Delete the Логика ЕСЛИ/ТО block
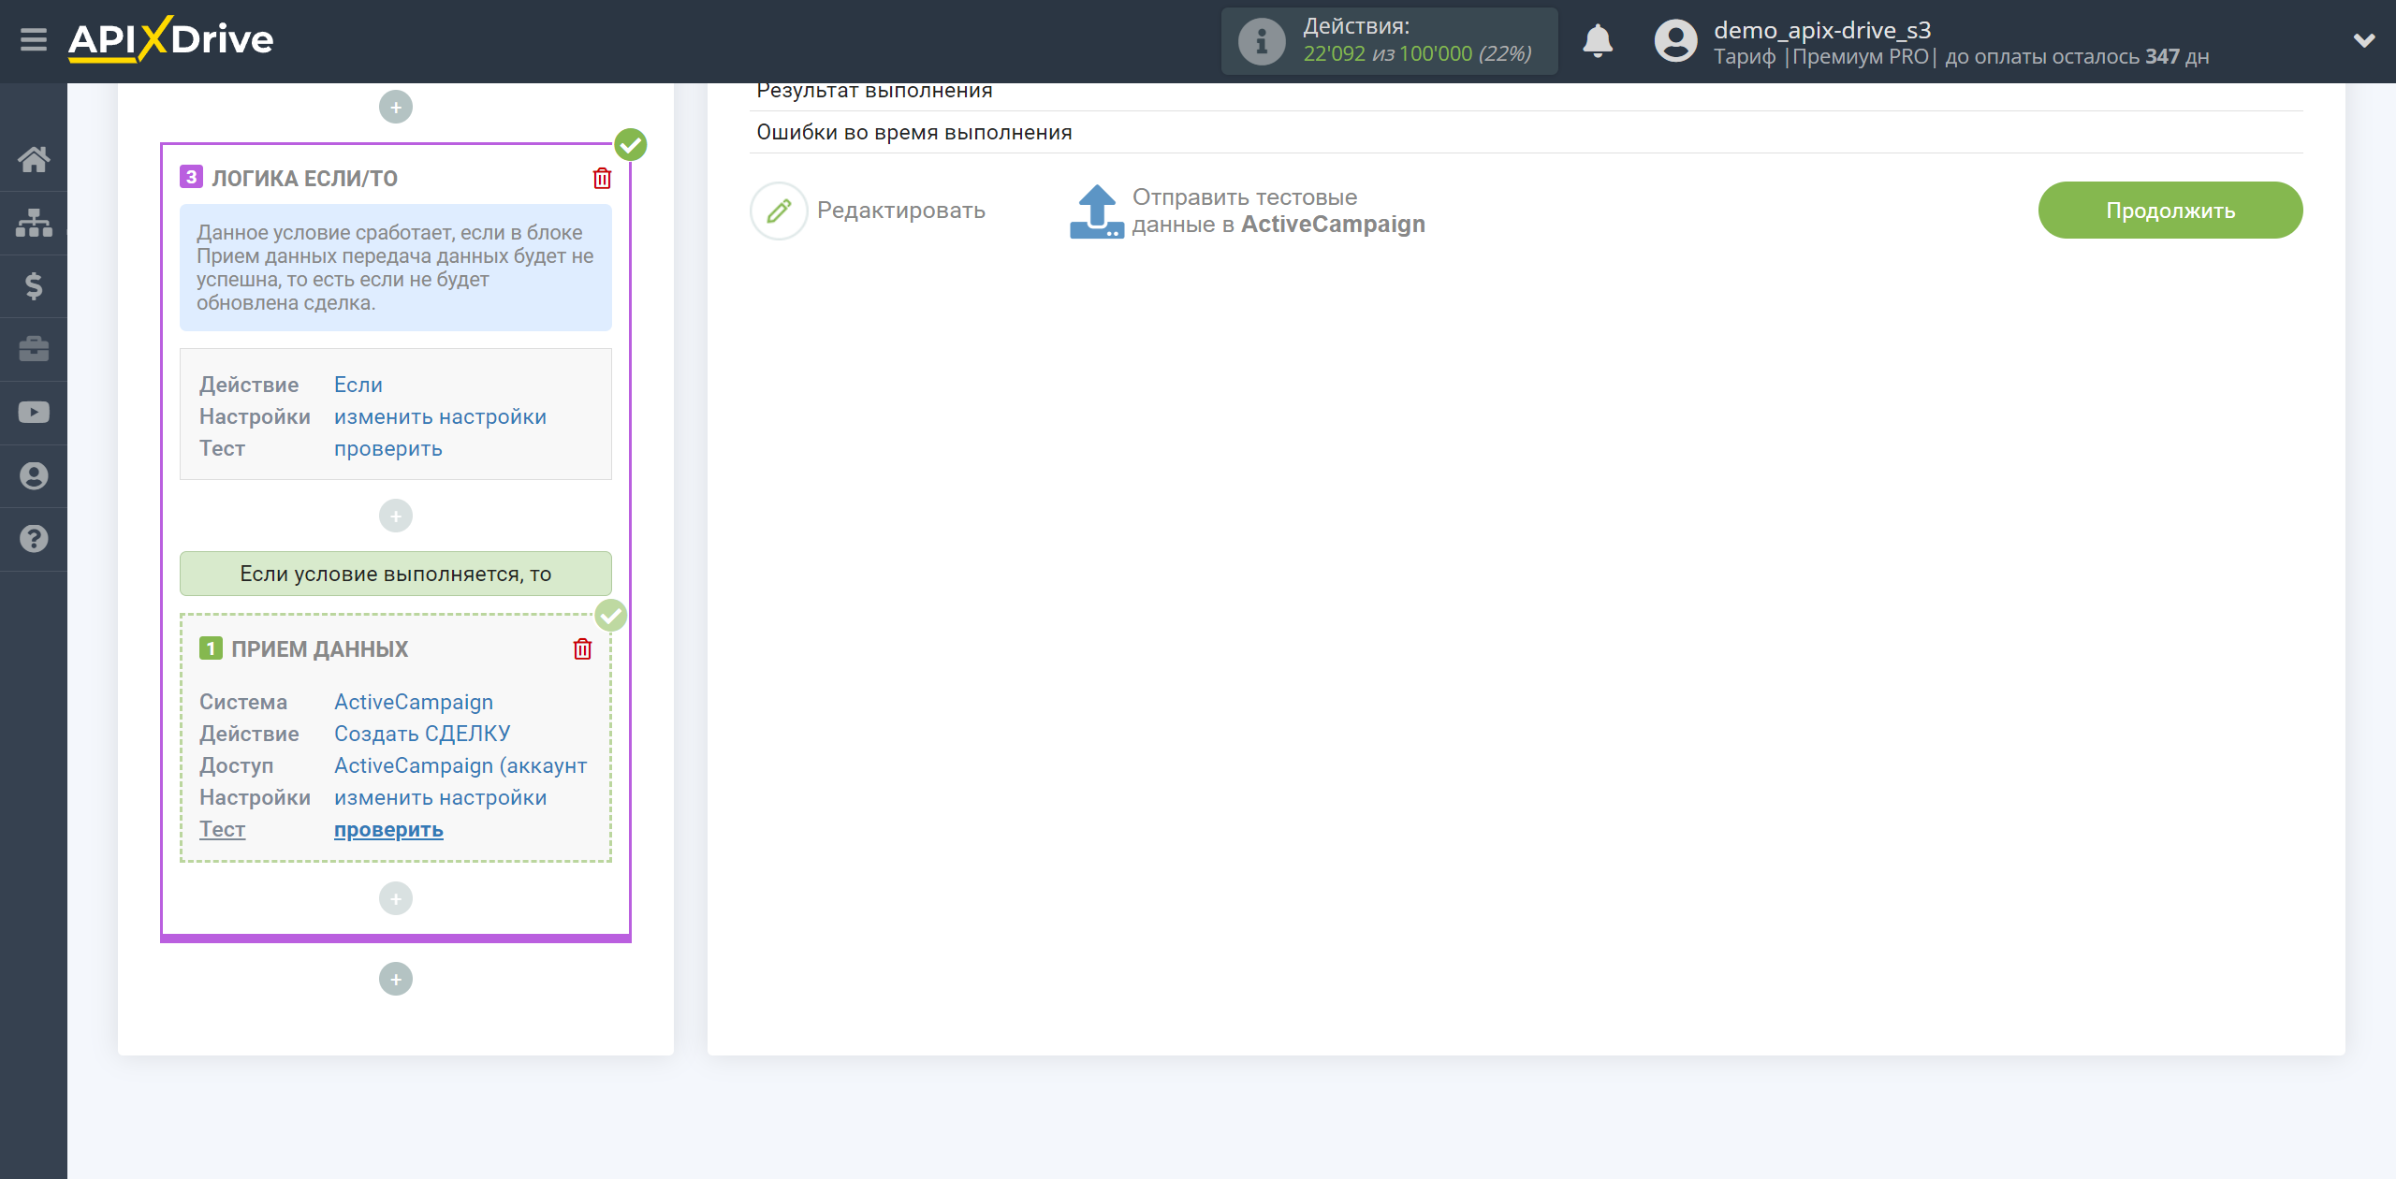The image size is (2396, 1179). [x=602, y=178]
